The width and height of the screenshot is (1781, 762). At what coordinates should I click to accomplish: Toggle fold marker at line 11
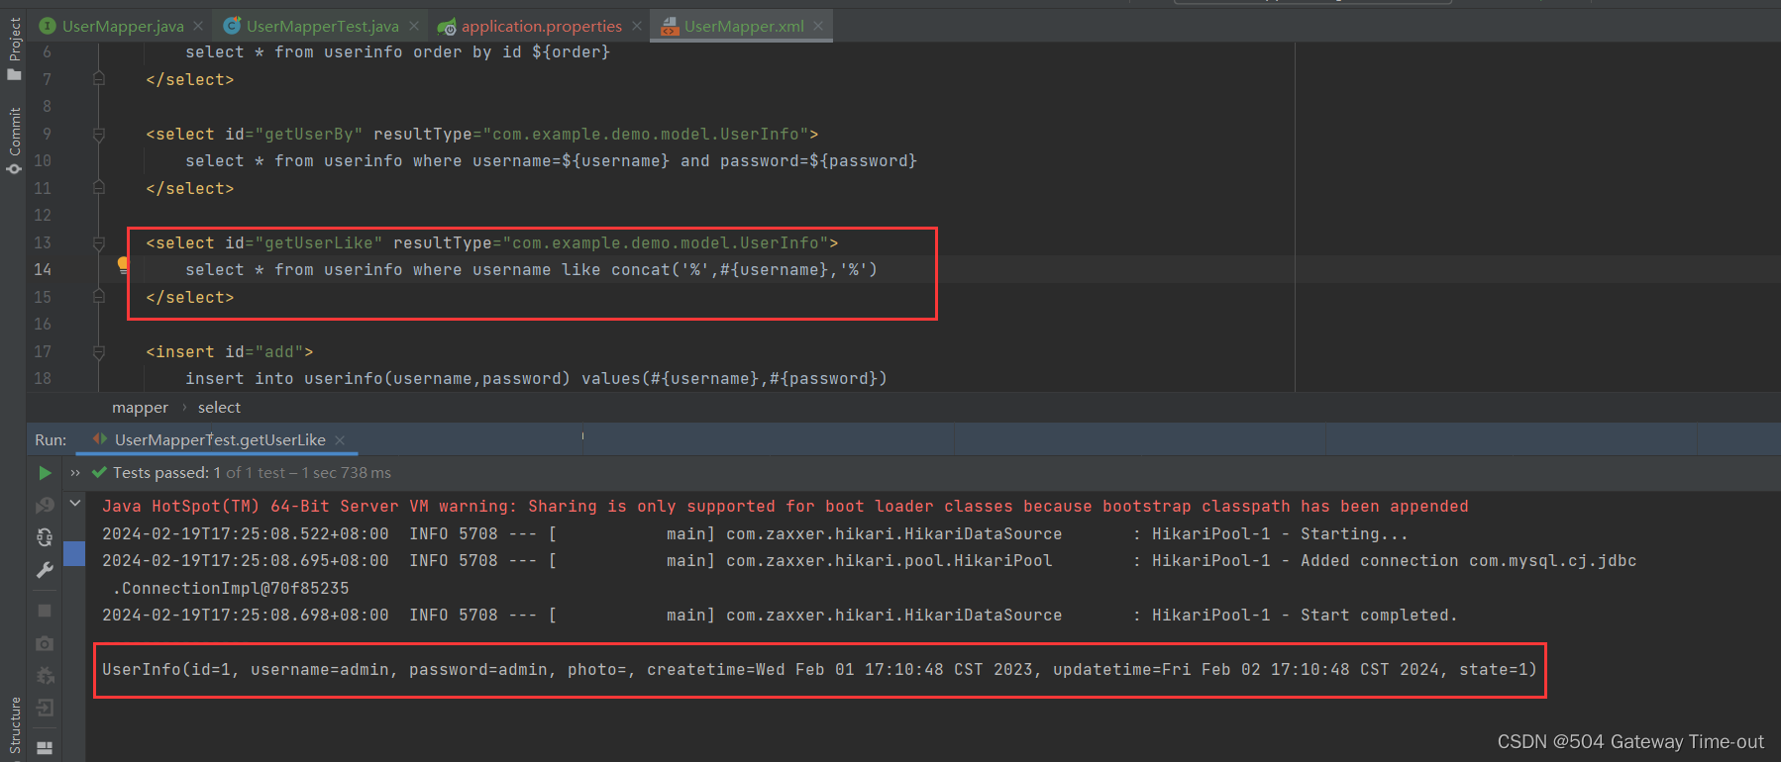99,187
